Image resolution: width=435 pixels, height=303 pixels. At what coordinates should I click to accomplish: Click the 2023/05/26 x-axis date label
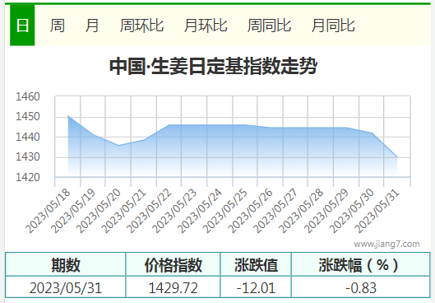point(250,212)
